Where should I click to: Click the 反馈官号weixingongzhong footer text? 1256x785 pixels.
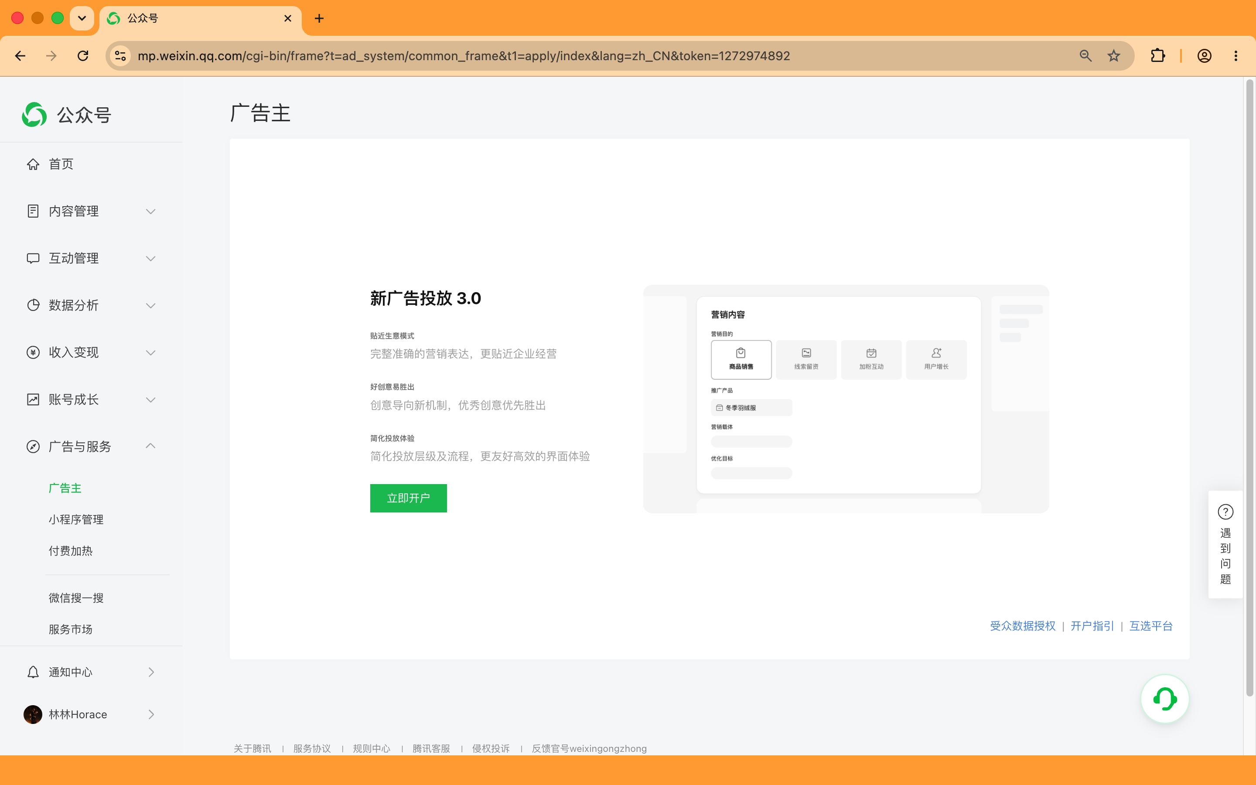point(589,748)
